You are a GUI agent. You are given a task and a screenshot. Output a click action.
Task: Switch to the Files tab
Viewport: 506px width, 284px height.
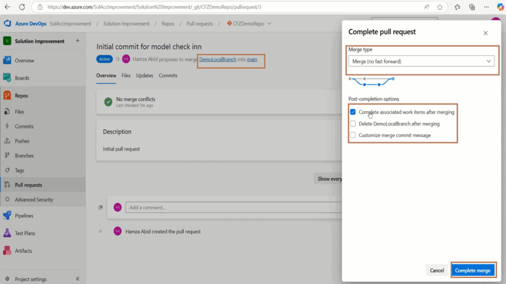(126, 75)
